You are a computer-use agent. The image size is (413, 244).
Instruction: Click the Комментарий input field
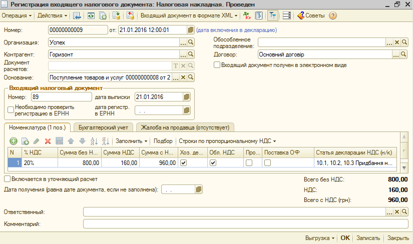(245, 224)
